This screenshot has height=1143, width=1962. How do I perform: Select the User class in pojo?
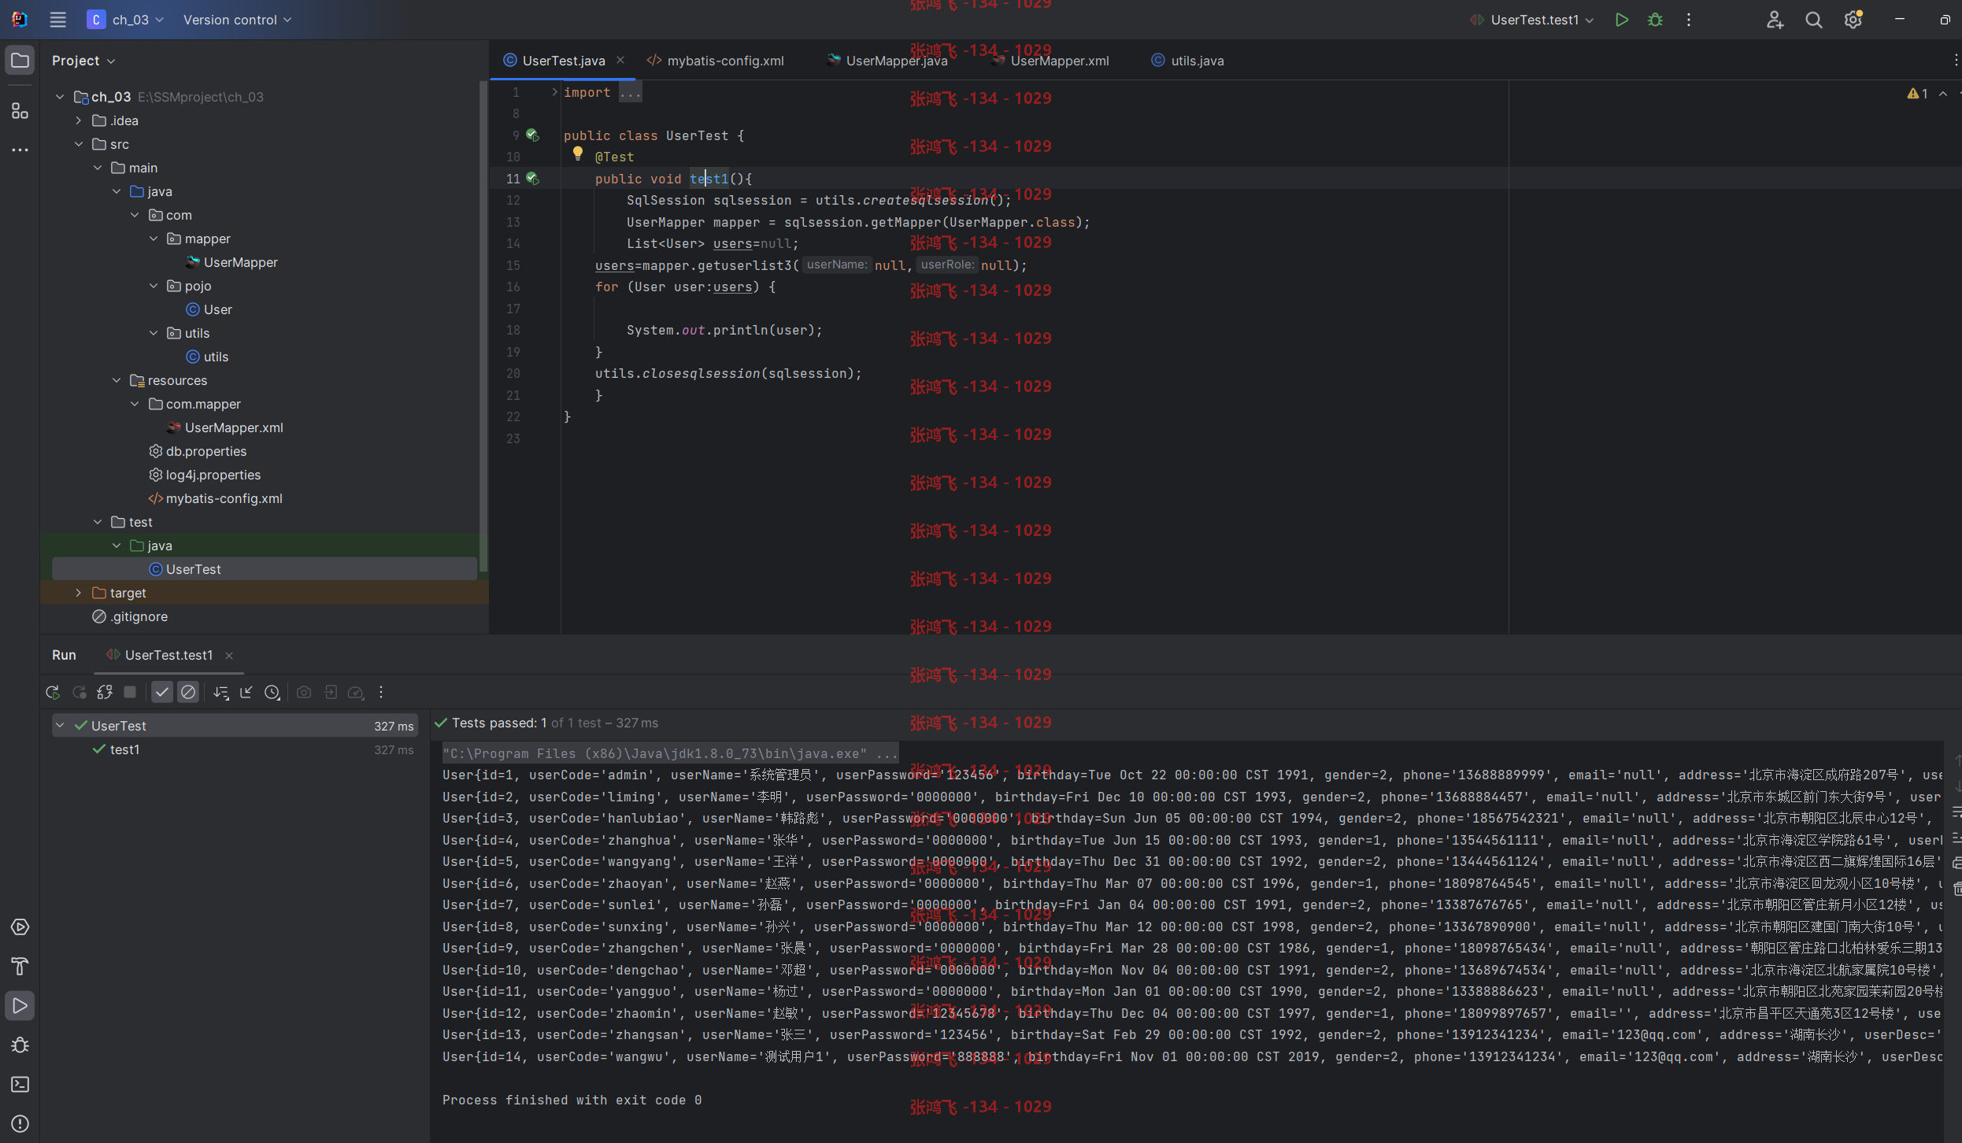point(209,309)
